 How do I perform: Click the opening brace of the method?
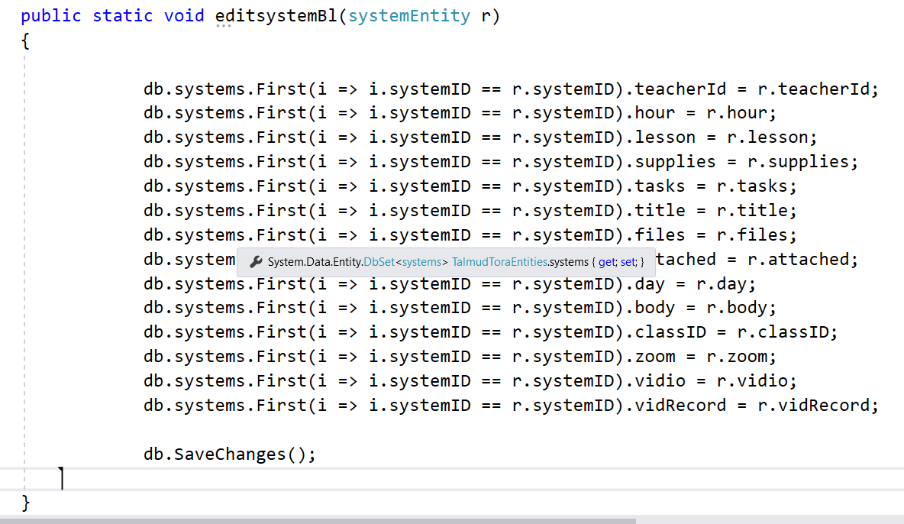coord(25,41)
